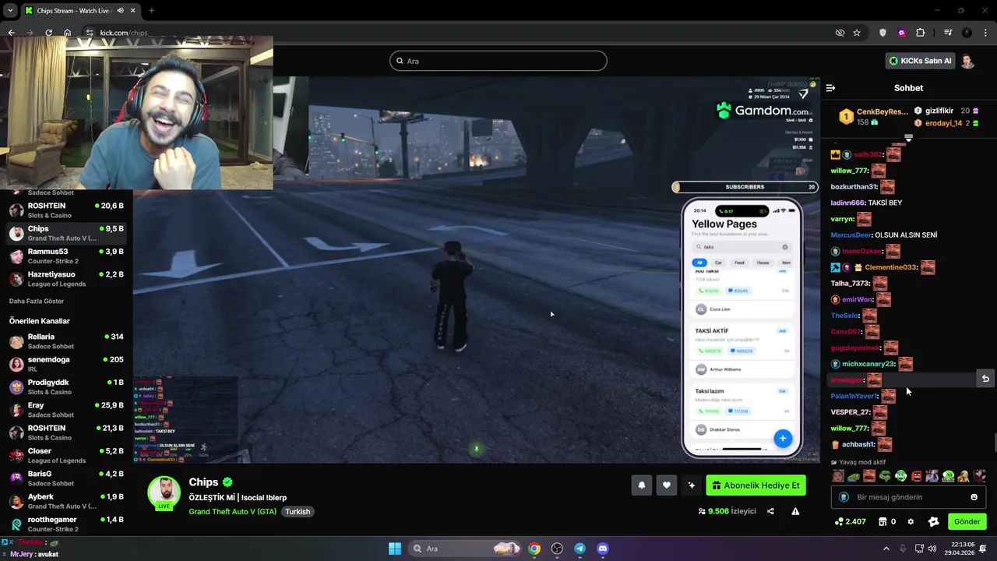This screenshot has width=997, height=561.
Task: Click the sparkle icon next to the heart
Action: (692, 485)
